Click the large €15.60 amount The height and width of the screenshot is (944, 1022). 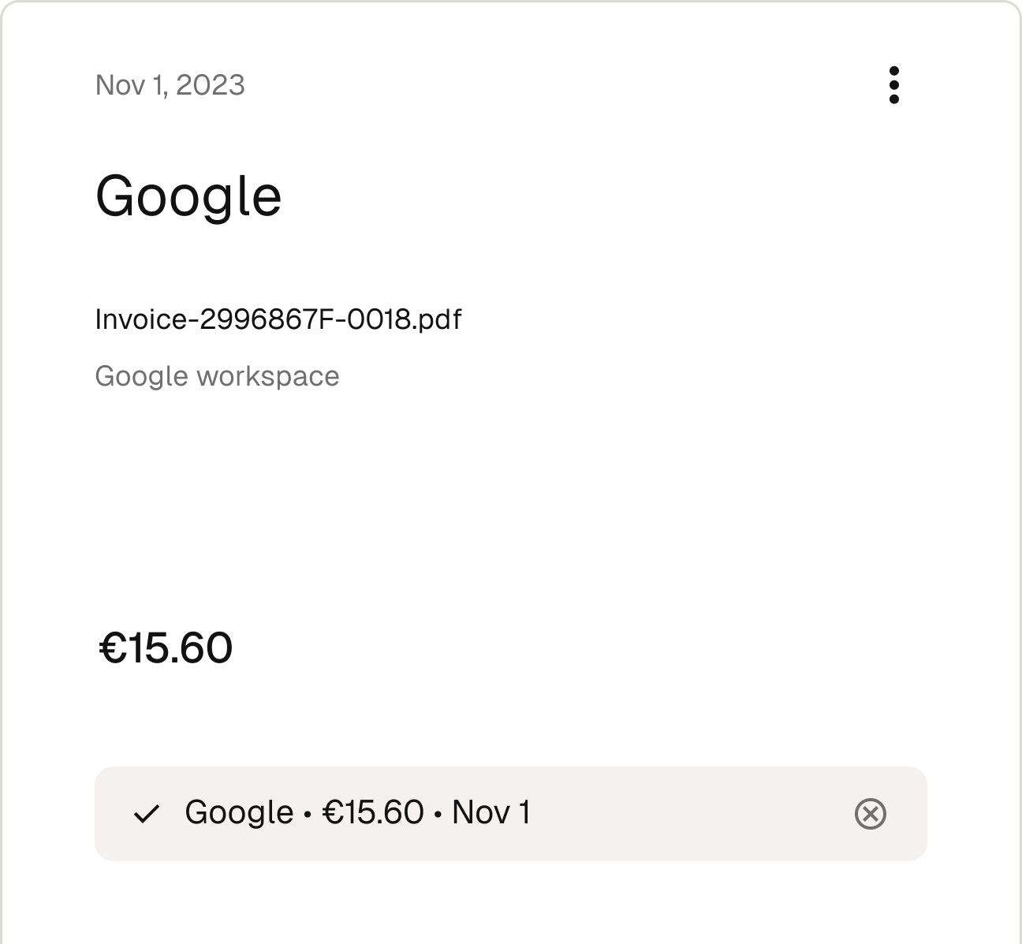point(166,648)
